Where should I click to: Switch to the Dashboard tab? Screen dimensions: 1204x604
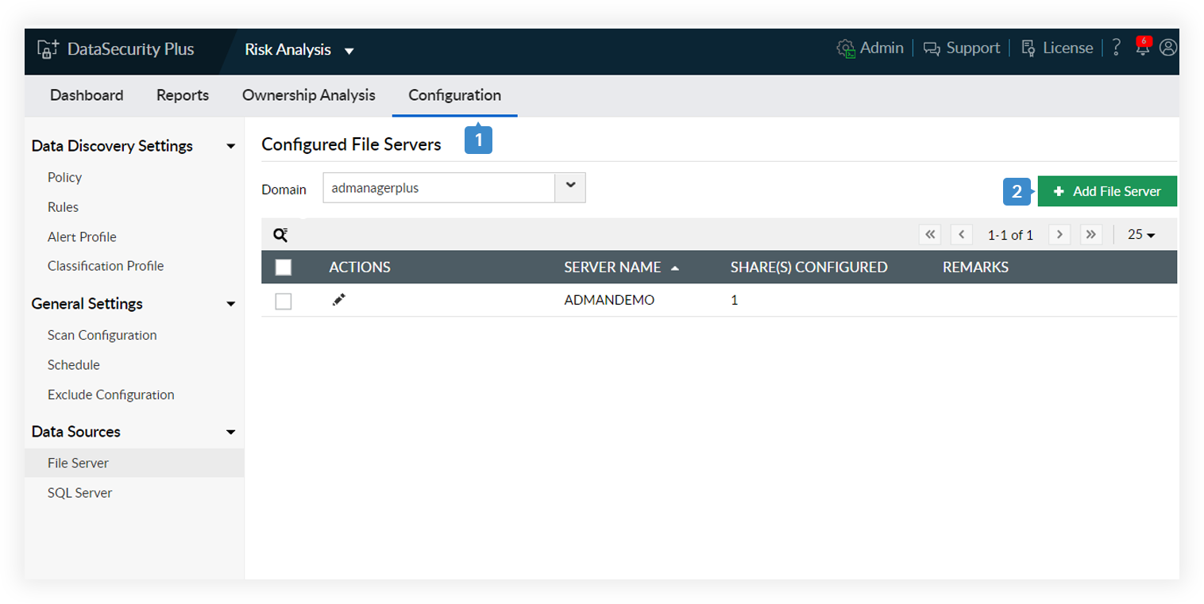87,95
